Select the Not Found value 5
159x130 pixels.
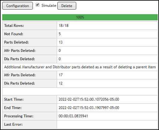(x=60, y=34)
